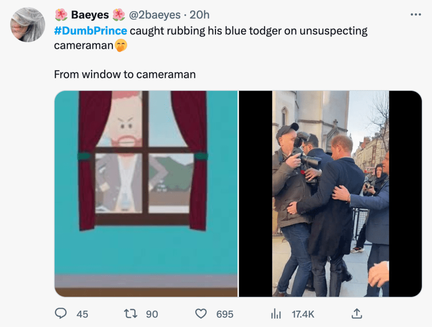Click the #DumbPrince hashtag

coord(91,31)
